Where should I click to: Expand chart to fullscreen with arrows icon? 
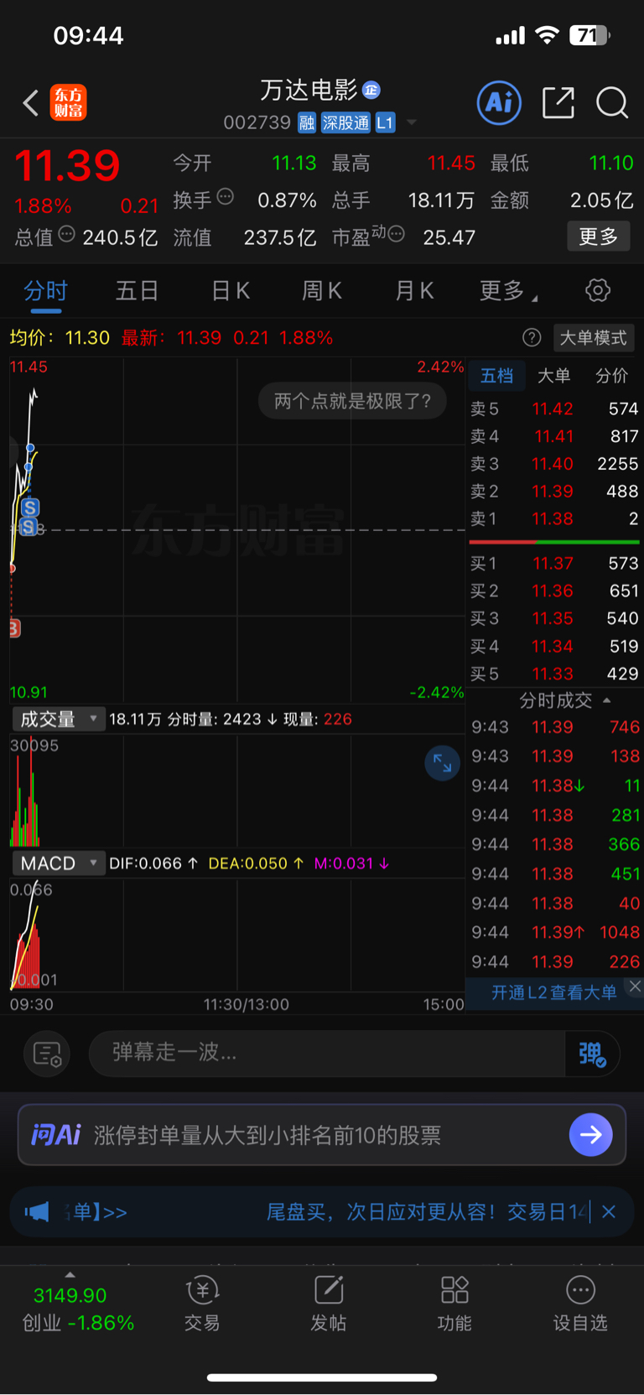pyautogui.click(x=442, y=763)
